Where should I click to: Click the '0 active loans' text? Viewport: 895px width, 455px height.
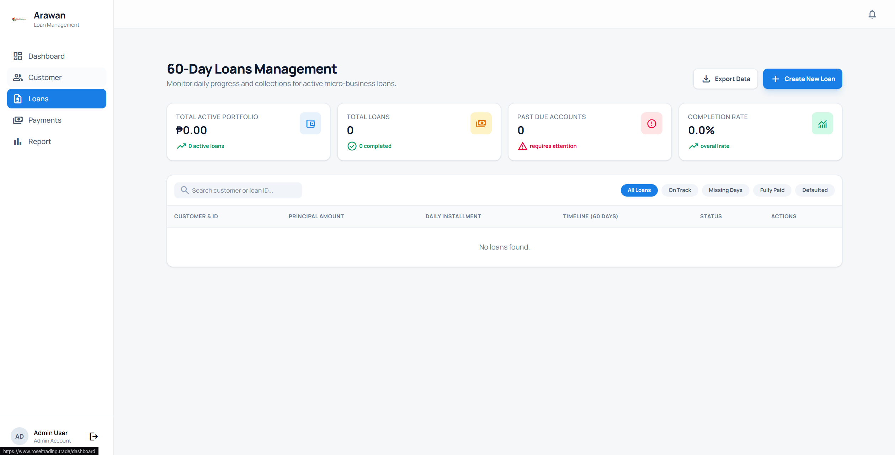206,146
